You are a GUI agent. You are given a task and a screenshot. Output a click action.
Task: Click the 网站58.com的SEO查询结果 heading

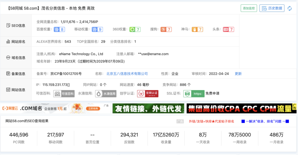(x=27, y=121)
